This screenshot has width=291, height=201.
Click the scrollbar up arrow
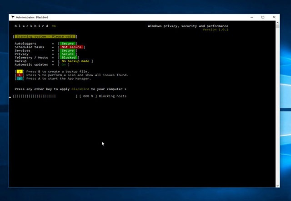point(277,23)
